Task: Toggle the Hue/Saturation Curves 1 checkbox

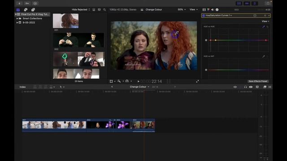Action: pyautogui.click(x=204, y=16)
